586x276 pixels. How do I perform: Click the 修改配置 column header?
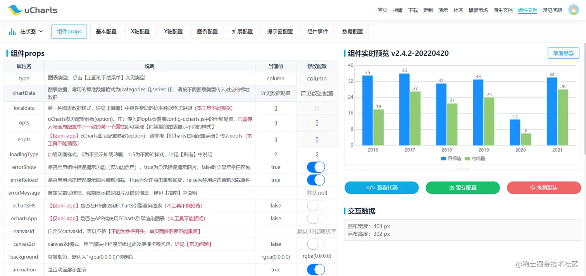(317, 66)
